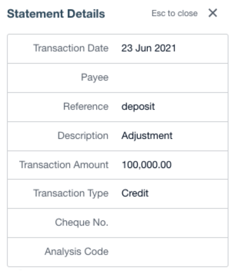Close the Statement Details panel with X
This screenshot has height=274, width=234.
[x=212, y=14]
